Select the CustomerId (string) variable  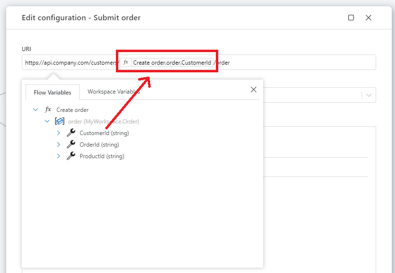tap(104, 133)
